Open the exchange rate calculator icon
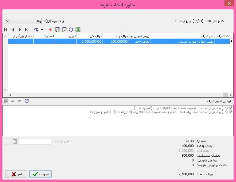The height and width of the screenshot is (182, 236). tap(15, 141)
